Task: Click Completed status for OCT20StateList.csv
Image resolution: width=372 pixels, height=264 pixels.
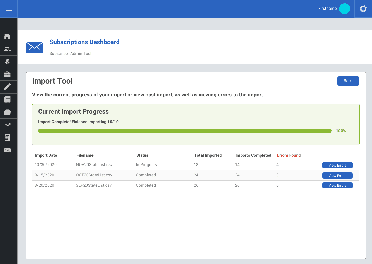Action: [x=146, y=175]
